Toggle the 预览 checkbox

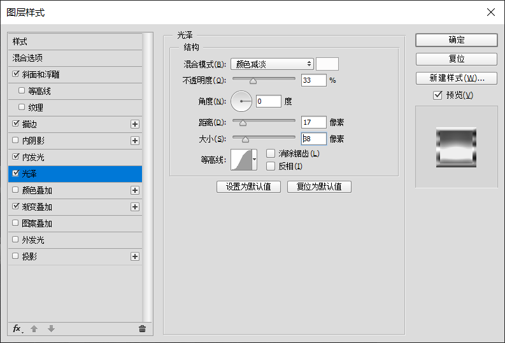point(437,95)
